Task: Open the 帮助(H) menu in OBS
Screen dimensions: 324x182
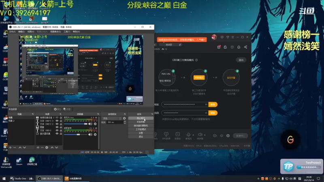Action: tap(76, 32)
